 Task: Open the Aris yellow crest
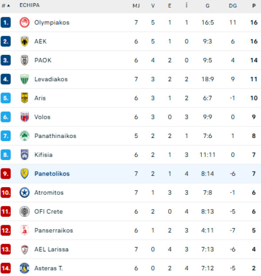click(24, 98)
